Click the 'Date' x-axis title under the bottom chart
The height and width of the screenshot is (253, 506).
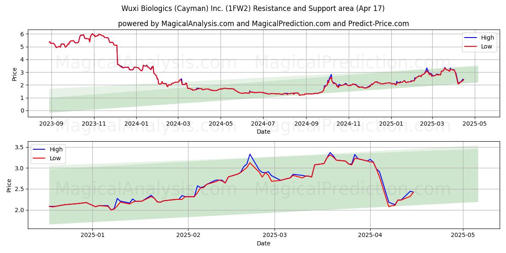[264, 243]
